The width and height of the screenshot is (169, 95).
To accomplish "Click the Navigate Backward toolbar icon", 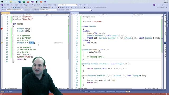I will [x=3, y=8].
